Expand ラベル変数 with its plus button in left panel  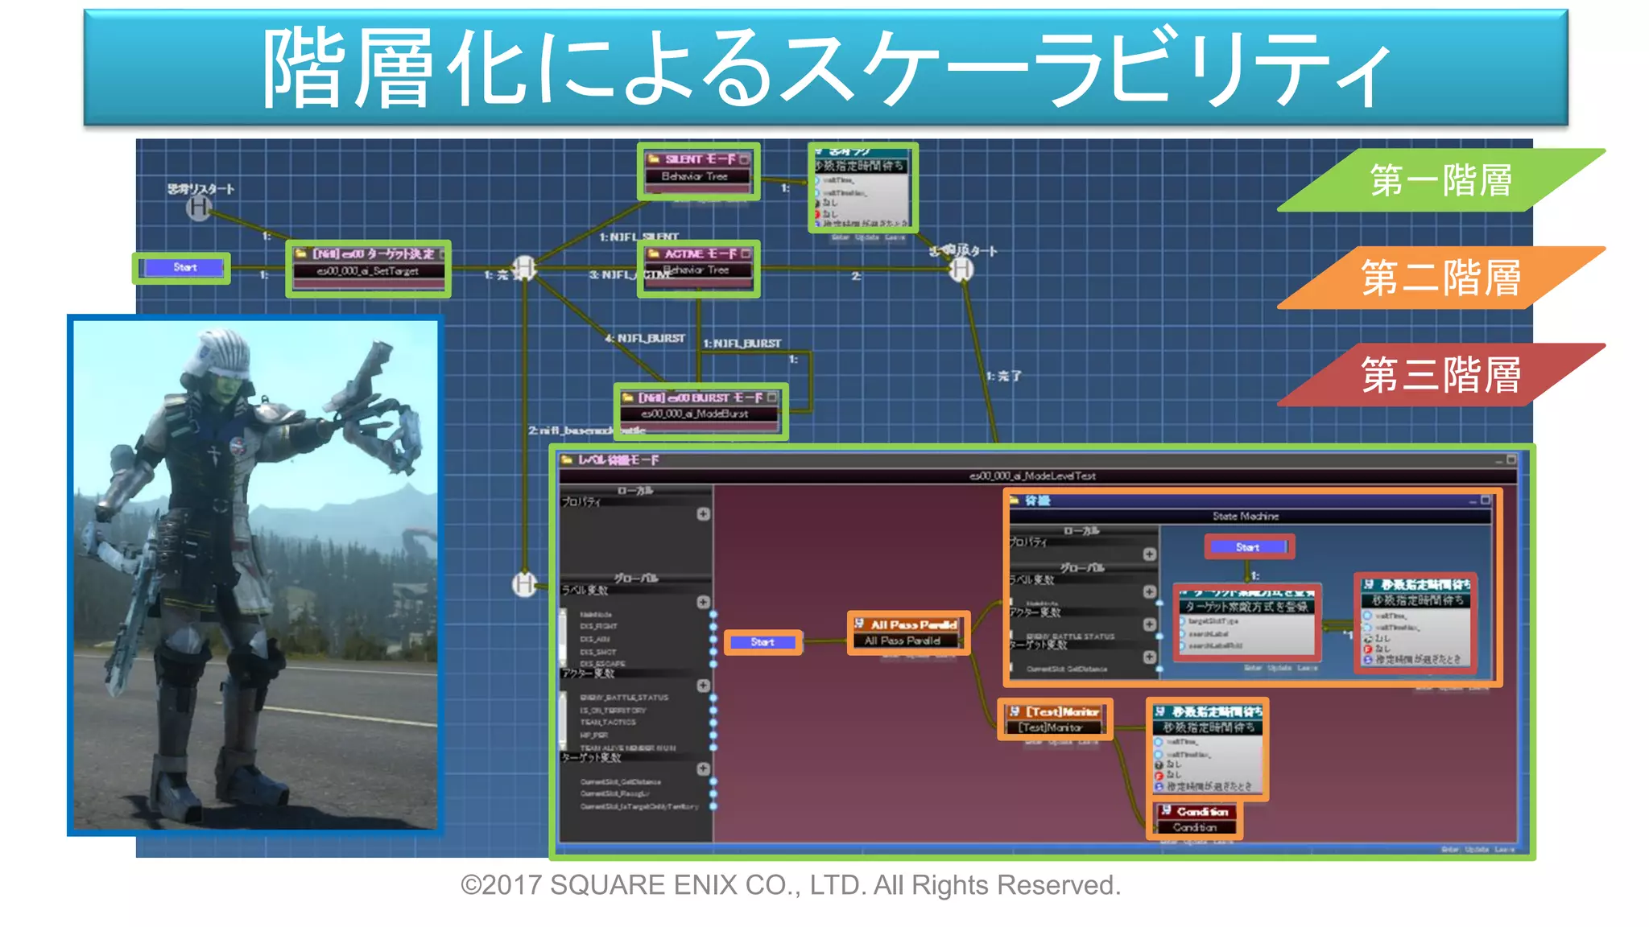tap(703, 602)
